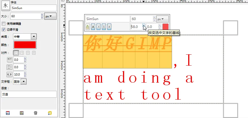Viewport: 248px width, 118px height.
Task: Click the word 'doing' on the canvas
Action: 144,78
